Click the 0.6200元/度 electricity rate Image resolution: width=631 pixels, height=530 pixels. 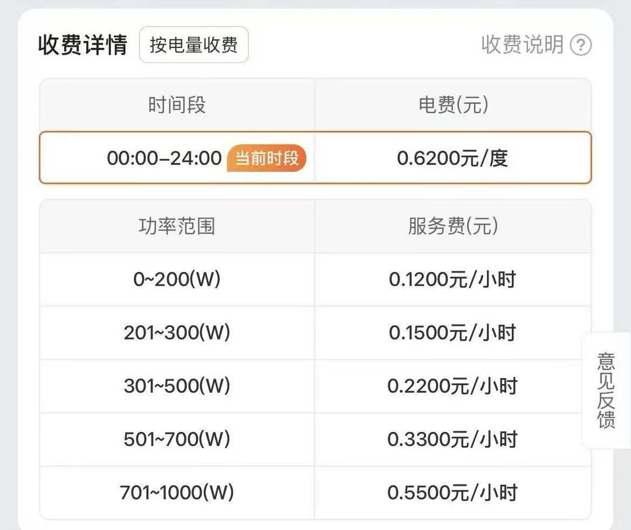click(453, 158)
